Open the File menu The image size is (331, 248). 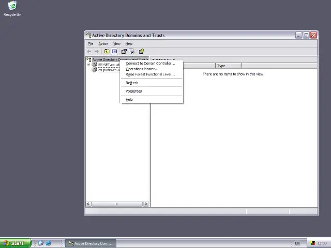tap(91, 43)
